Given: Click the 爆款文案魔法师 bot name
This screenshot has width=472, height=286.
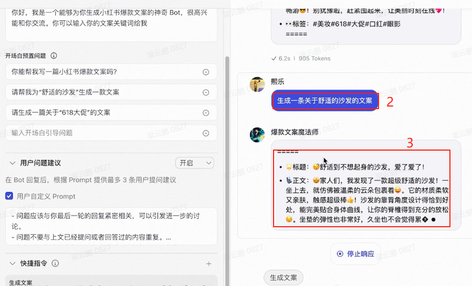Looking at the screenshot, I should coord(295,132).
